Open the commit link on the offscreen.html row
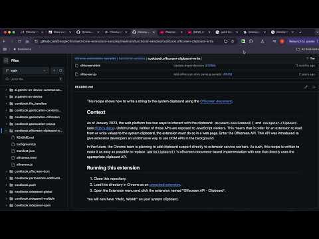 point(210,66)
